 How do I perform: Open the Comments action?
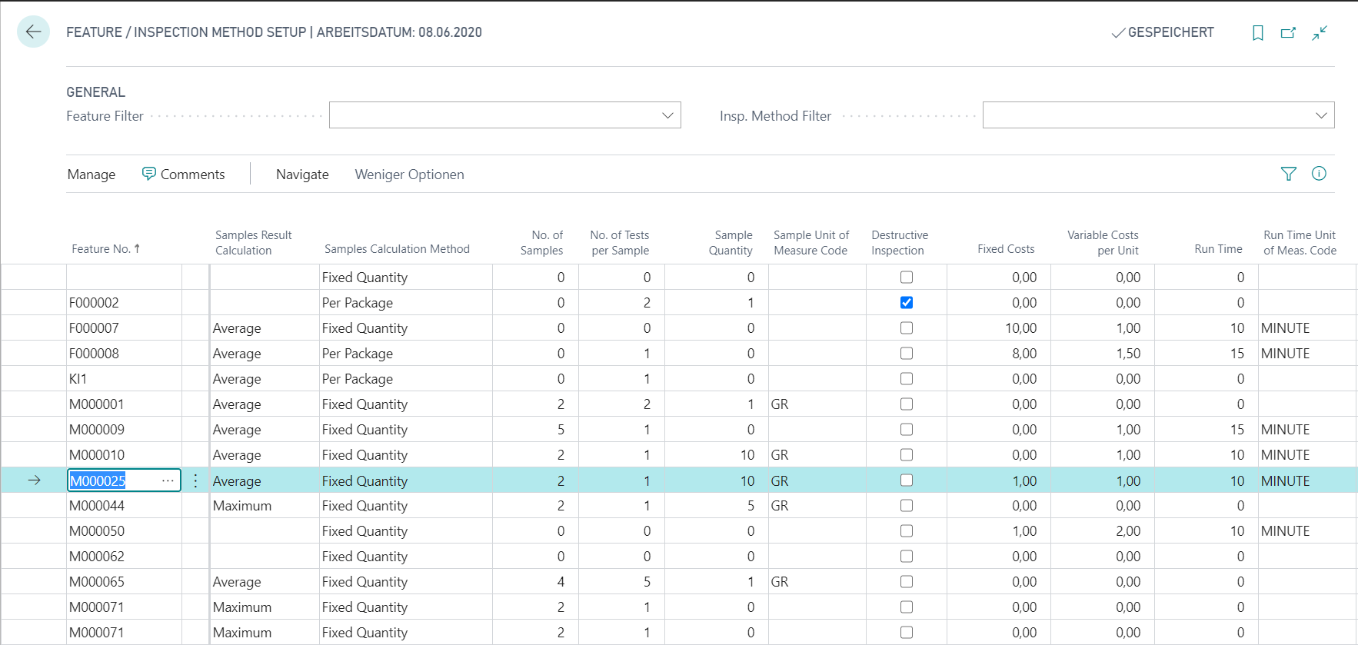tap(184, 175)
